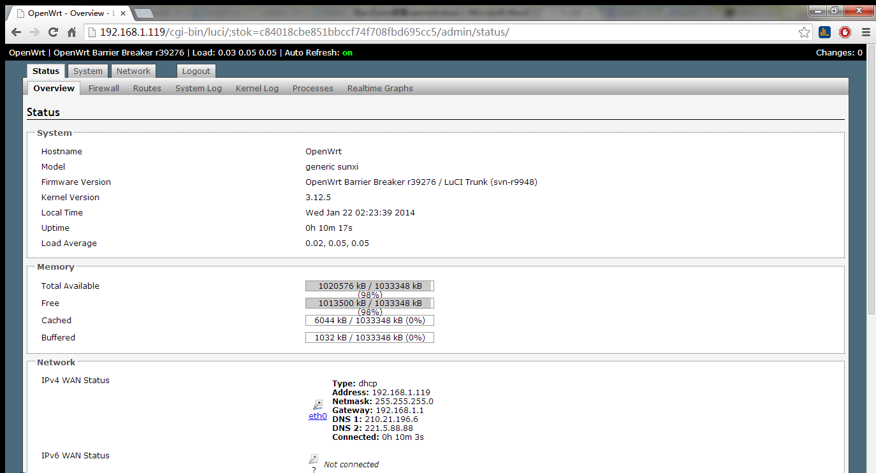This screenshot has width=876, height=473.
Task: Click the Hostname value 'OpenWrt'
Action: 324,152
